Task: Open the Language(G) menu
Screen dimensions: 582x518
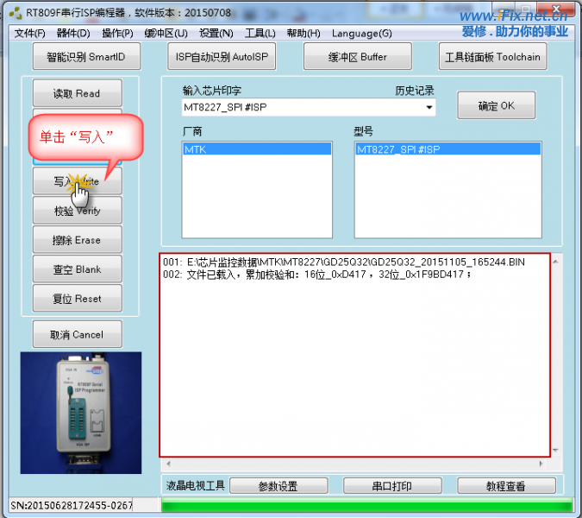Action: (x=360, y=33)
